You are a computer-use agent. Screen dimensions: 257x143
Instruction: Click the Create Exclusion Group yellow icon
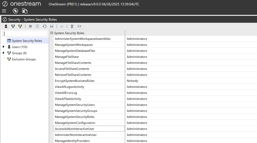[20, 26]
